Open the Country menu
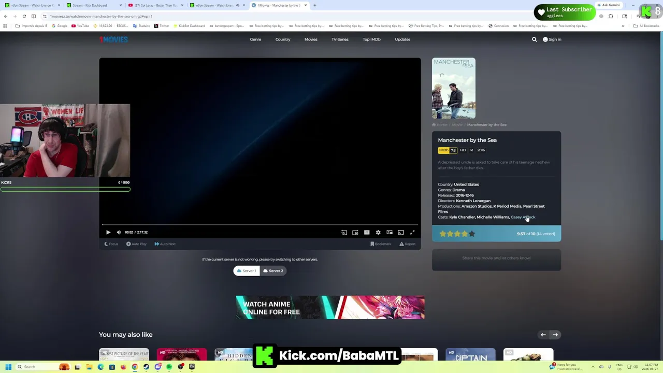Image resolution: width=663 pixels, height=373 pixels. pos(283,39)
